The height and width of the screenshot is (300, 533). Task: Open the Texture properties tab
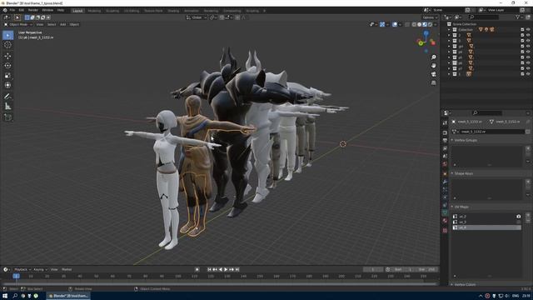(445, 231)
